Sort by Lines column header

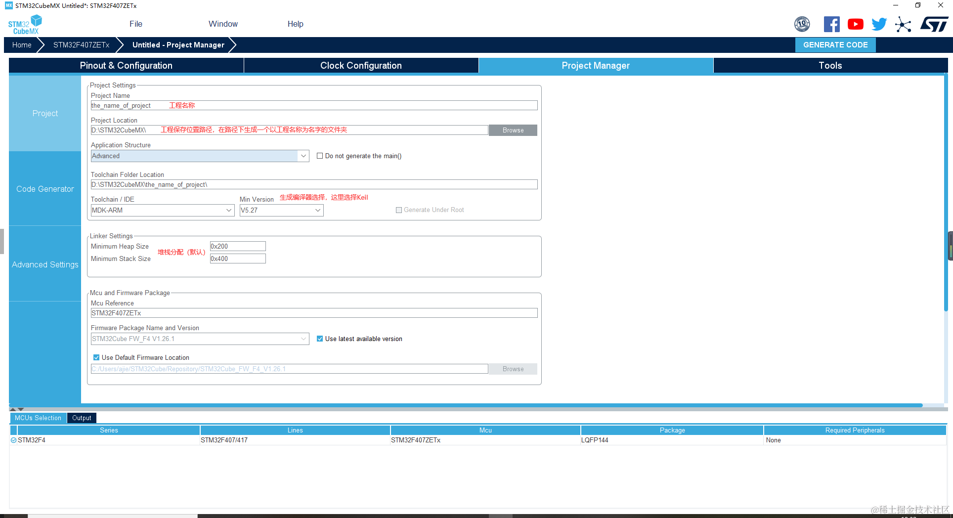point(295,430)
